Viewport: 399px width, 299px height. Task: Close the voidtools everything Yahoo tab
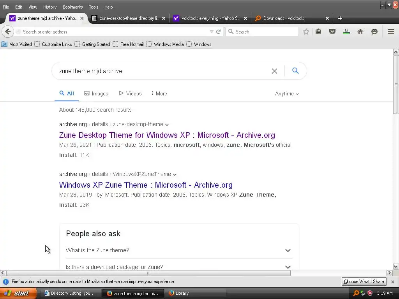(245, 18)
